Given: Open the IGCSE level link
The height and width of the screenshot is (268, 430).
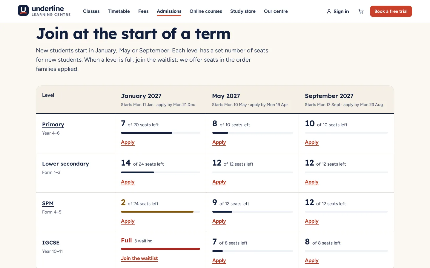Looking at the screenshot, I should [x=51, y=243].
